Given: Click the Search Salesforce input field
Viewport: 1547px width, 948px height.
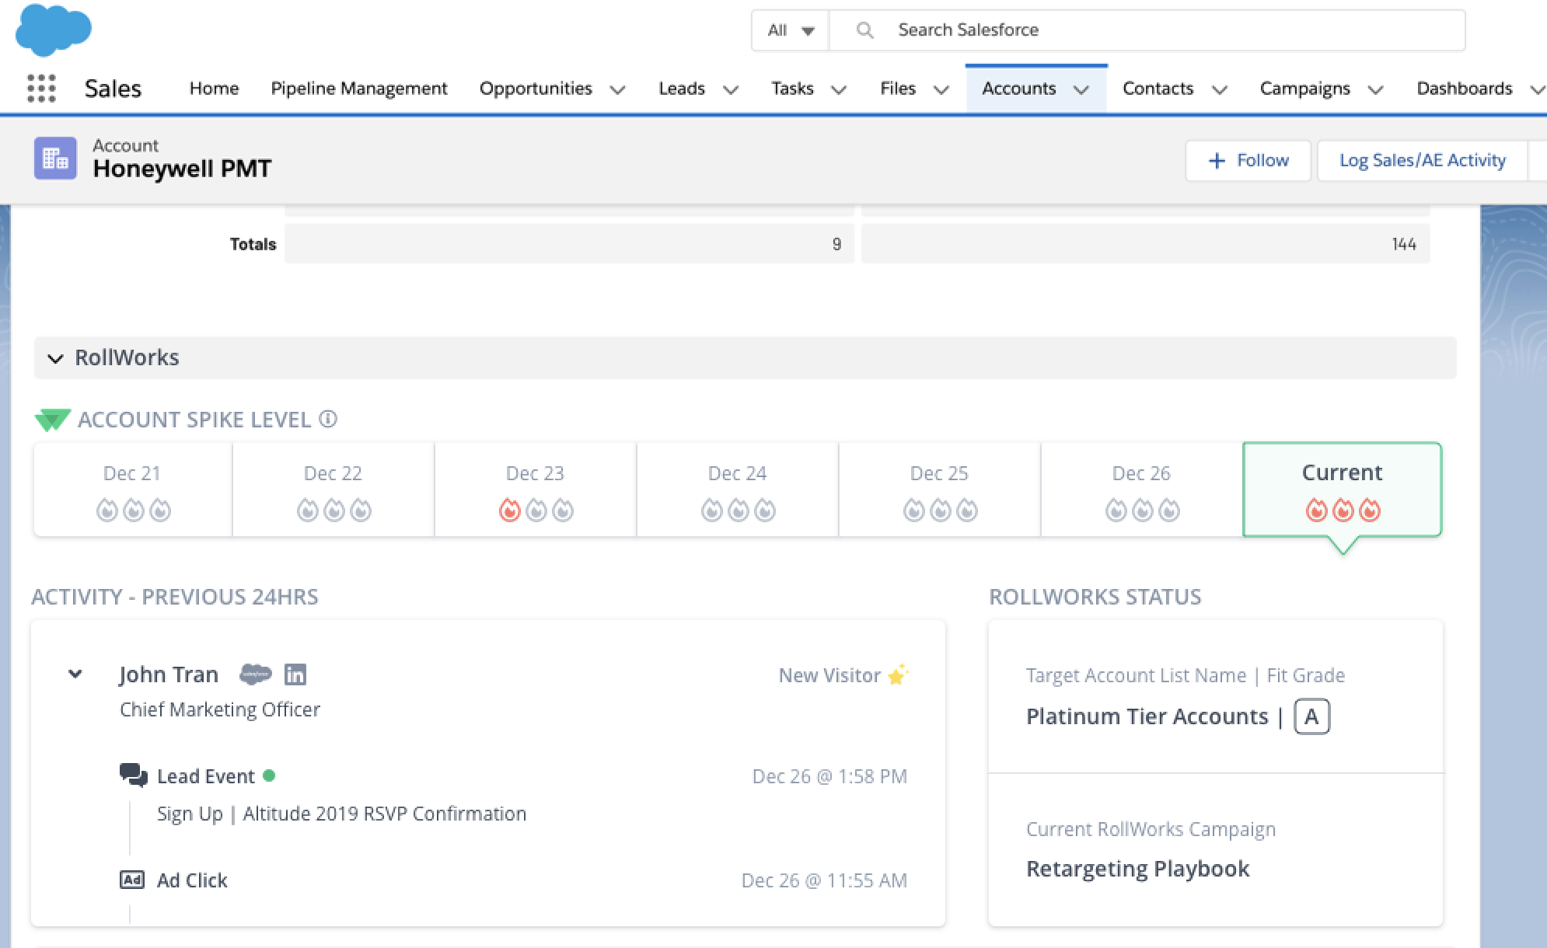Looking at the screenshot, I should click(x=1147, y=30).
